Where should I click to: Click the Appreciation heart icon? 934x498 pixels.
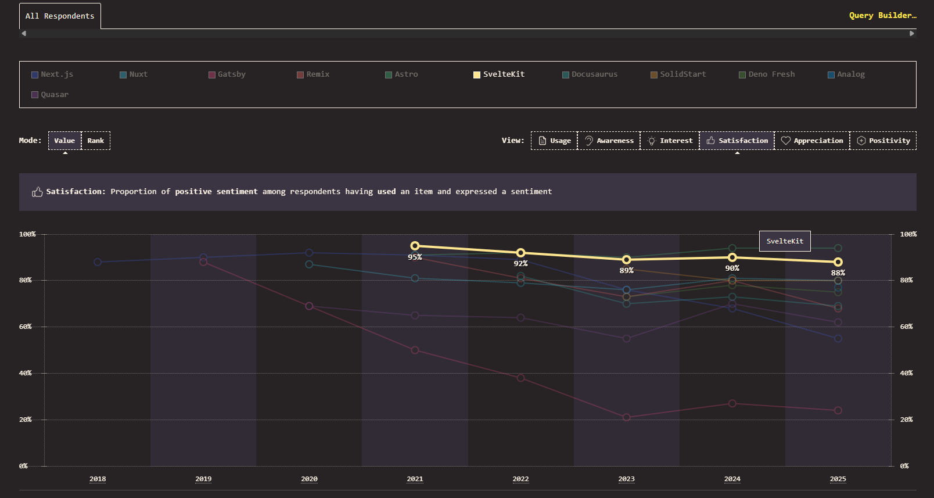coord(785,141)
